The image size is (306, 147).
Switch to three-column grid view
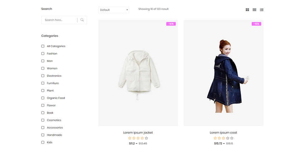(x=254, y=10)
